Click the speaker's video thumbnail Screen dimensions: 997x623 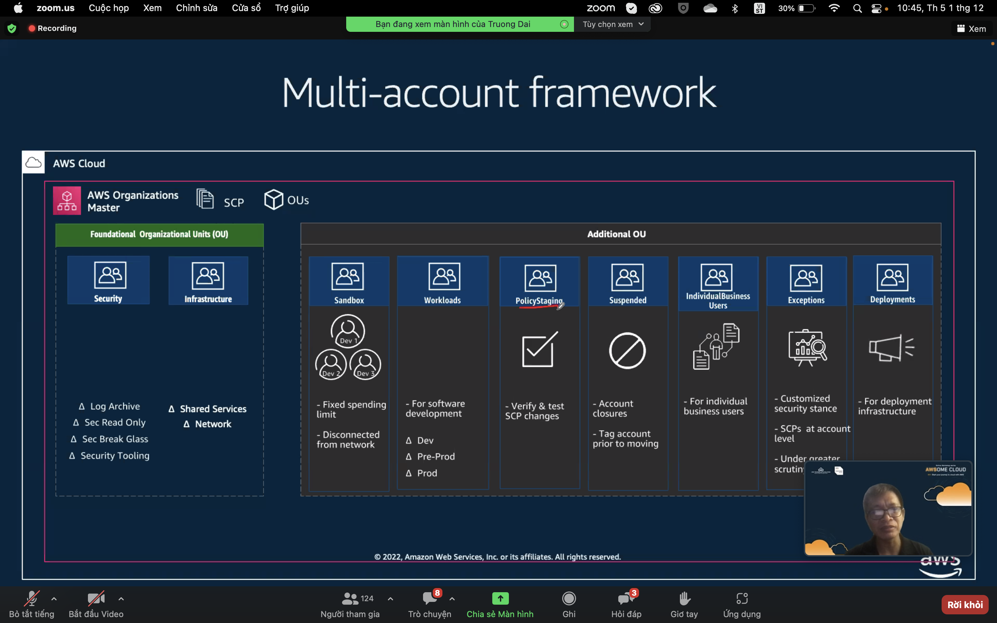click(x=888, y=508)
